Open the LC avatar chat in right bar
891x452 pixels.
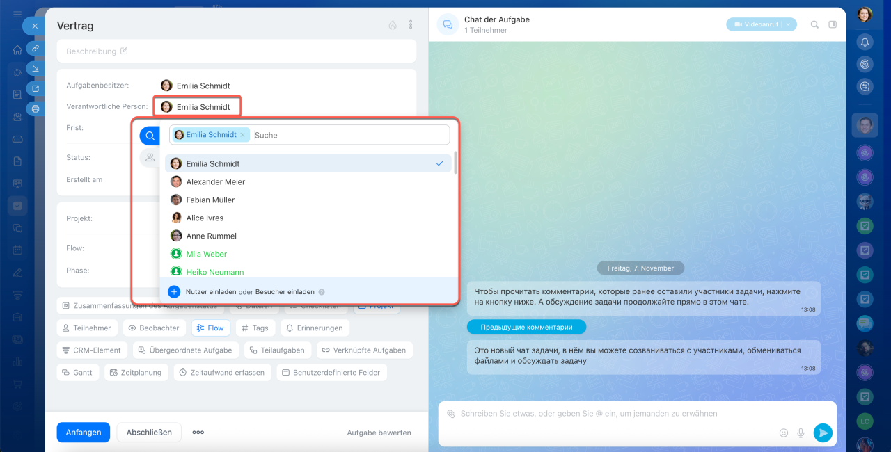865,421
